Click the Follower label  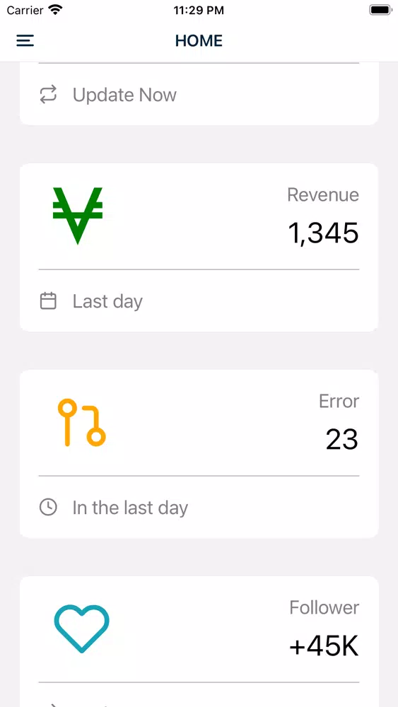324,607
